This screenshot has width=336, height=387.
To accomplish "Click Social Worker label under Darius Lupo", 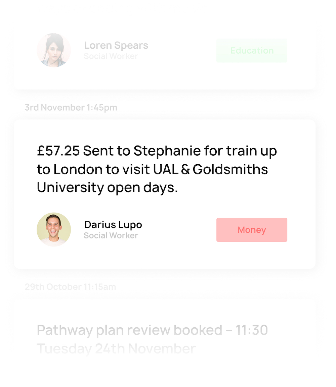I will pos(111,235).
